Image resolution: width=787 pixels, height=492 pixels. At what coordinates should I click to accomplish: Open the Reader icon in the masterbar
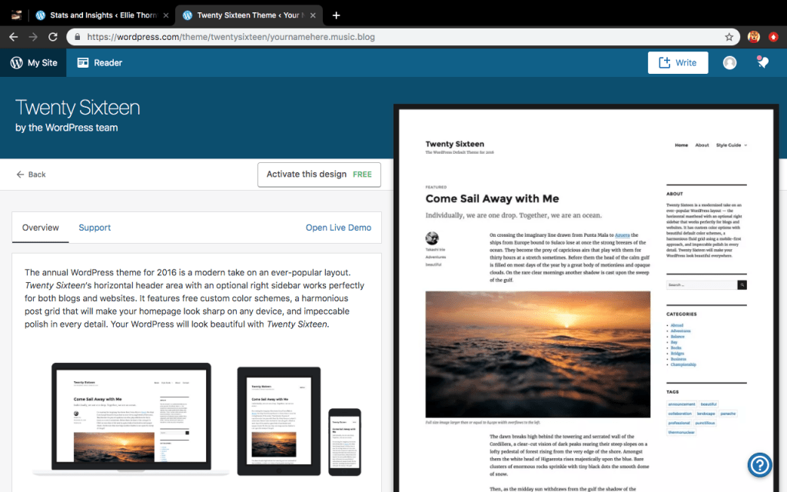pos(83,63)
